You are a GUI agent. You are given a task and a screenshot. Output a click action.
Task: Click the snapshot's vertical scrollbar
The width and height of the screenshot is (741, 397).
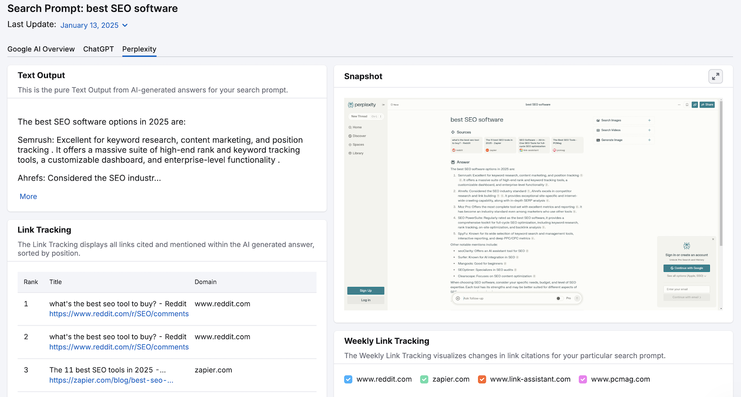[721, 173]
